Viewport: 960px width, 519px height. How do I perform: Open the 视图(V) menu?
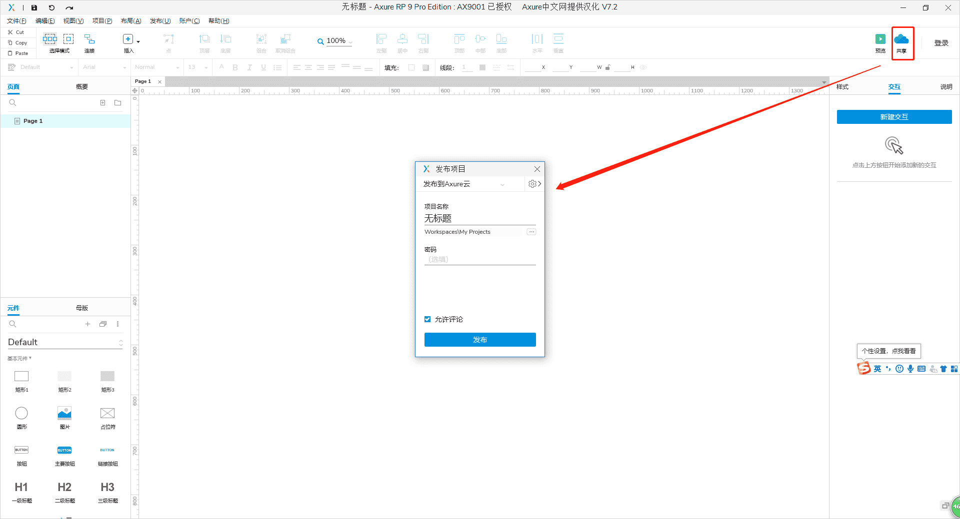click(73, 21)
